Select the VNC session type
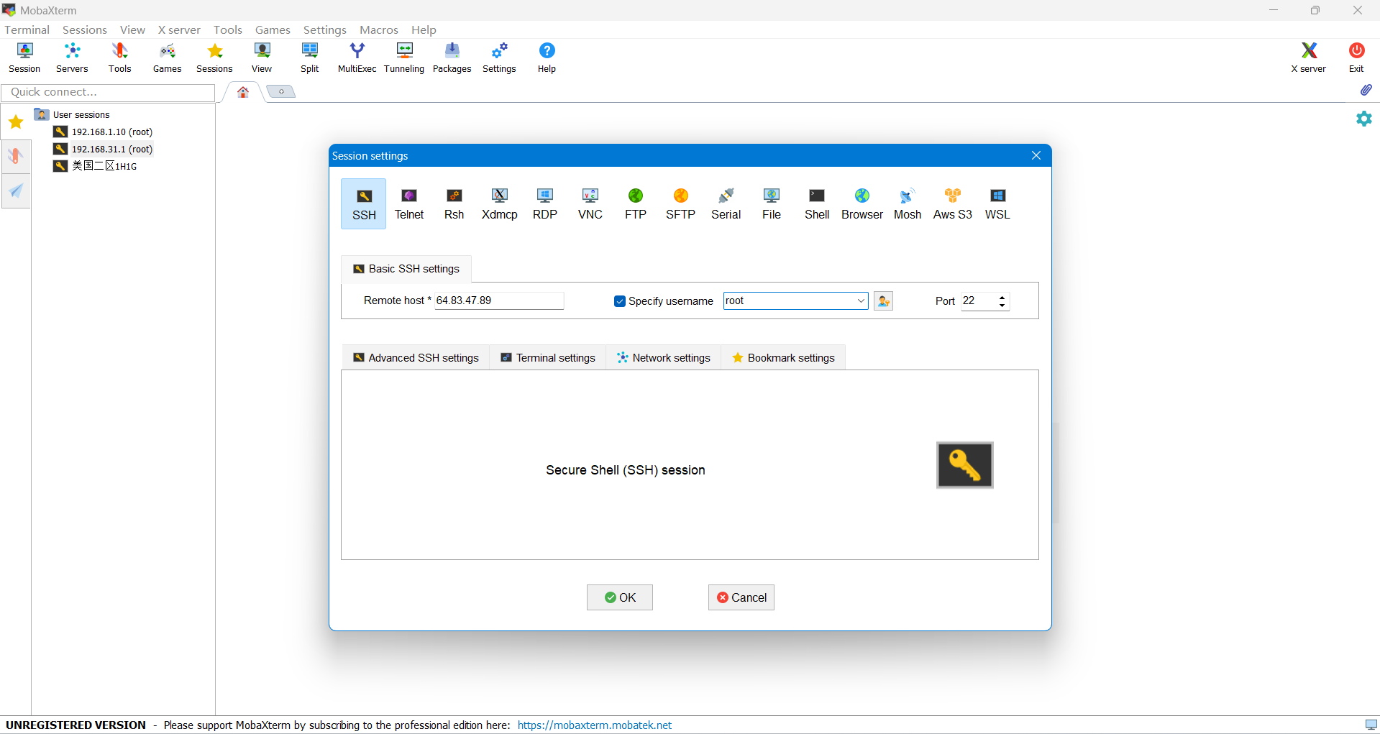The height and width of the screenshot is (734, 1380). pyautogui.click(x=590, y=204)
